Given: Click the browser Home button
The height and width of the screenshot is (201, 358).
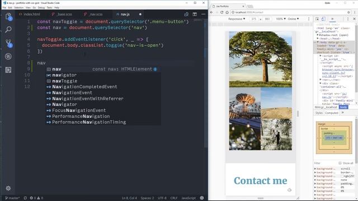Looking at the screenshot, I should point(227,12).
